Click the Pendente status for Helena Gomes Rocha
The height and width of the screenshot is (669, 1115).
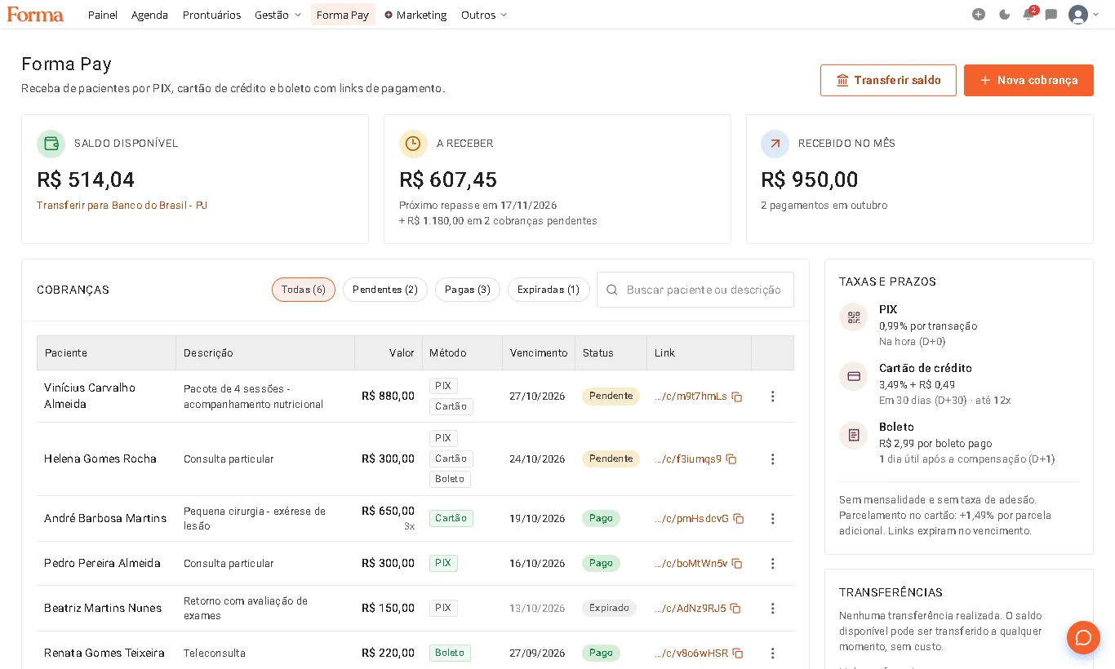click(611, 459)
